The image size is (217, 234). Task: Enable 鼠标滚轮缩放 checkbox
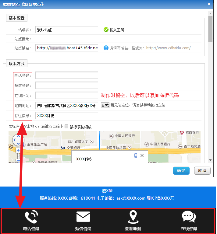66,126
